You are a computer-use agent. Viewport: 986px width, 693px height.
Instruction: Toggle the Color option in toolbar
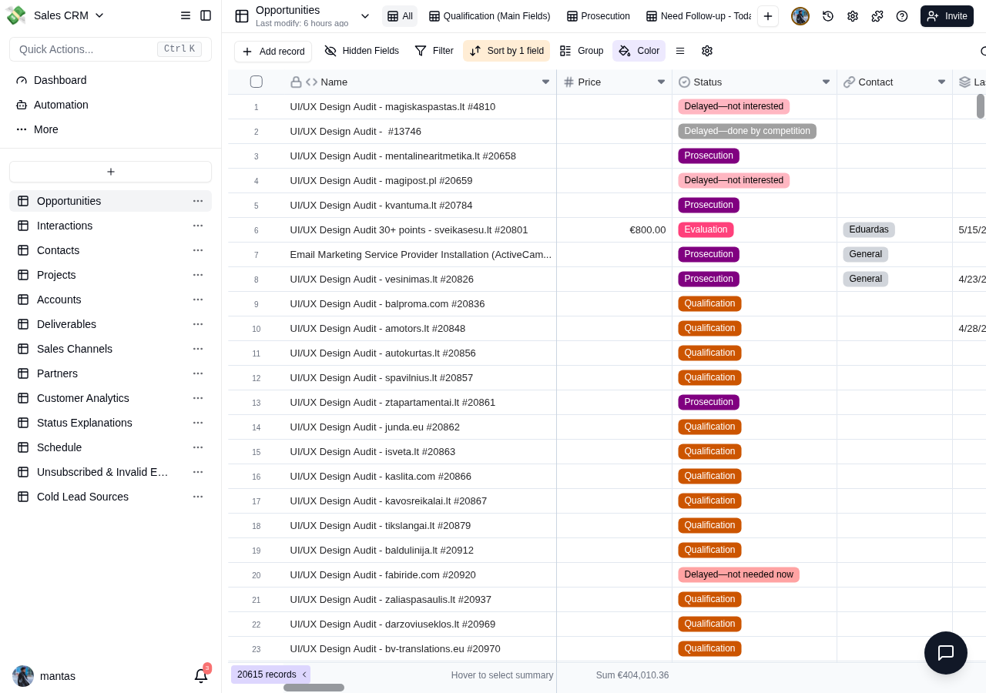coord(639,51)
